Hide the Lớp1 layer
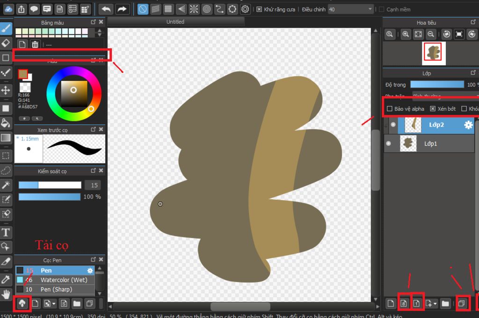 click(x=388, y=144)
